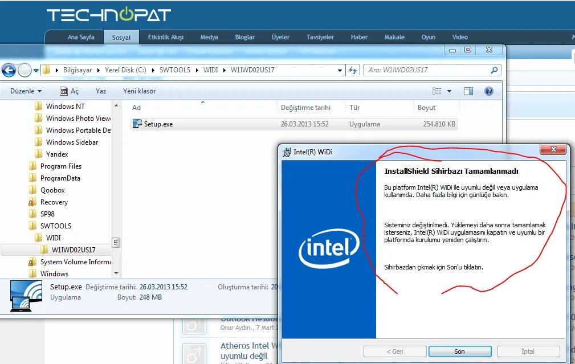Select Windows NT folder in tree
This screenshot has height=364, width=575.
click(x=66, y=107)
